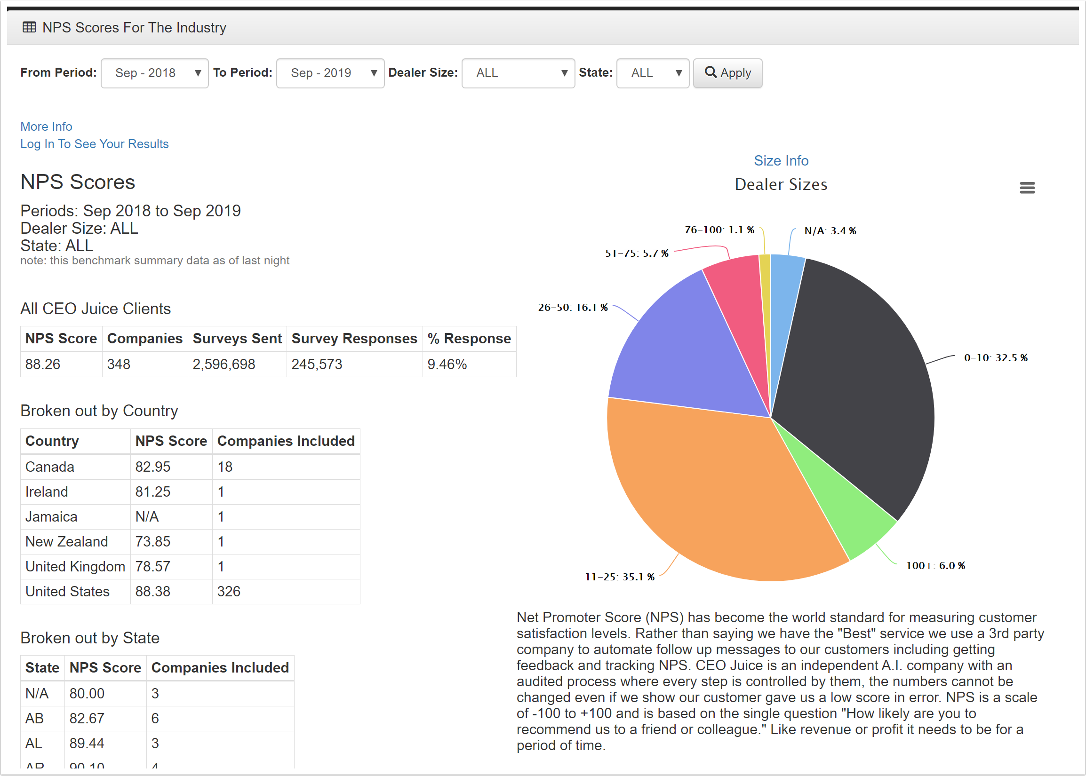Open the Dealer Sizes chart hamburger menu
Viewport: 1086px width, 776px height.
pyautogui.click(x=1027, y=188)
